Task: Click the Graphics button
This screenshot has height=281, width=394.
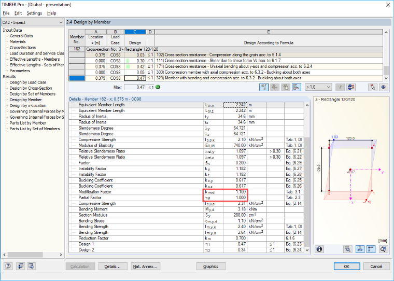Action: [x=210, y=266]
